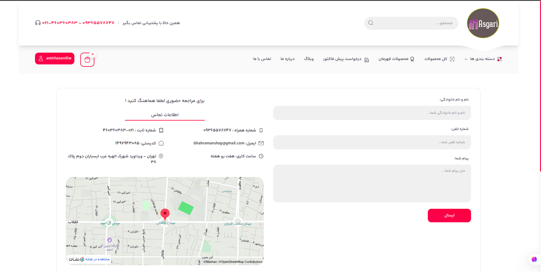This screenshot has height=272, width=541.
Task: Click the categories grid icon
Action: coord(499,59)
